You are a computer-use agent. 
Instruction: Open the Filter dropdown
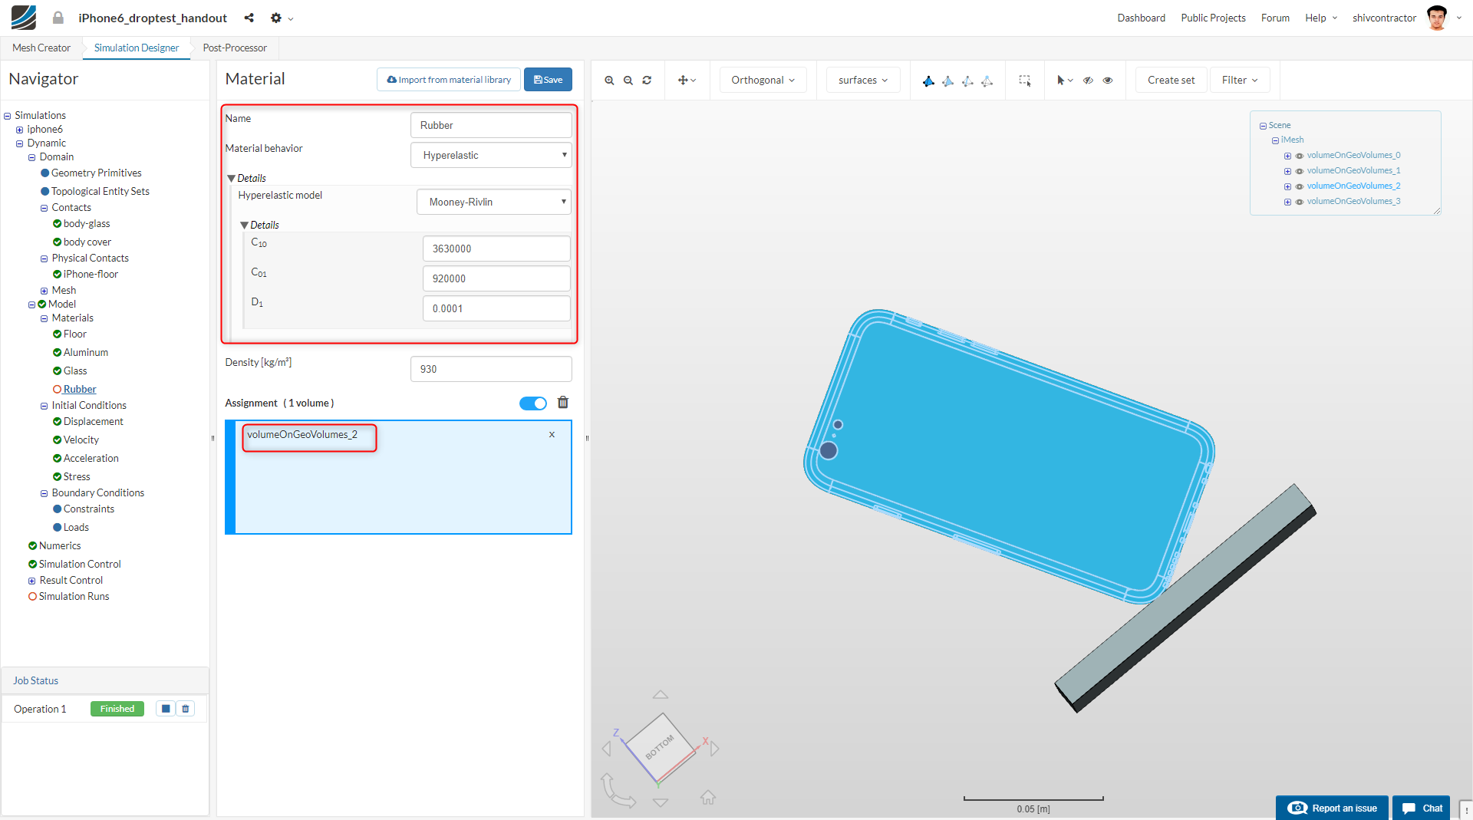click(x=1240, y=81)
